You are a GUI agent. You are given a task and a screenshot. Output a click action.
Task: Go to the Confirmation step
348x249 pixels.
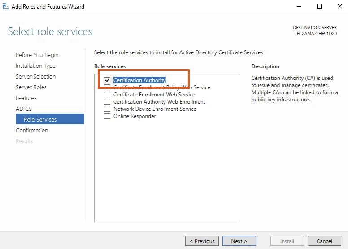click(32, 131)
